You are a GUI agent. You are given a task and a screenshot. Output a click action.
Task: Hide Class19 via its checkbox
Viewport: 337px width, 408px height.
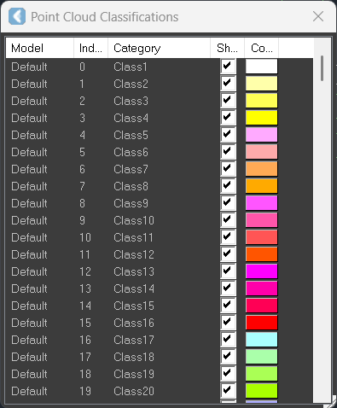[228, 374]
